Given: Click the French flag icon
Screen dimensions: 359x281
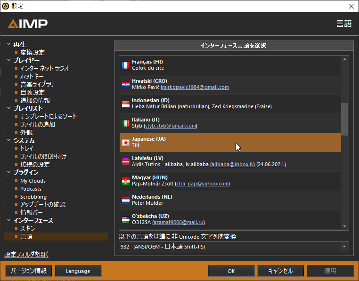Looking at the screenshot, I should click(126, 65).
